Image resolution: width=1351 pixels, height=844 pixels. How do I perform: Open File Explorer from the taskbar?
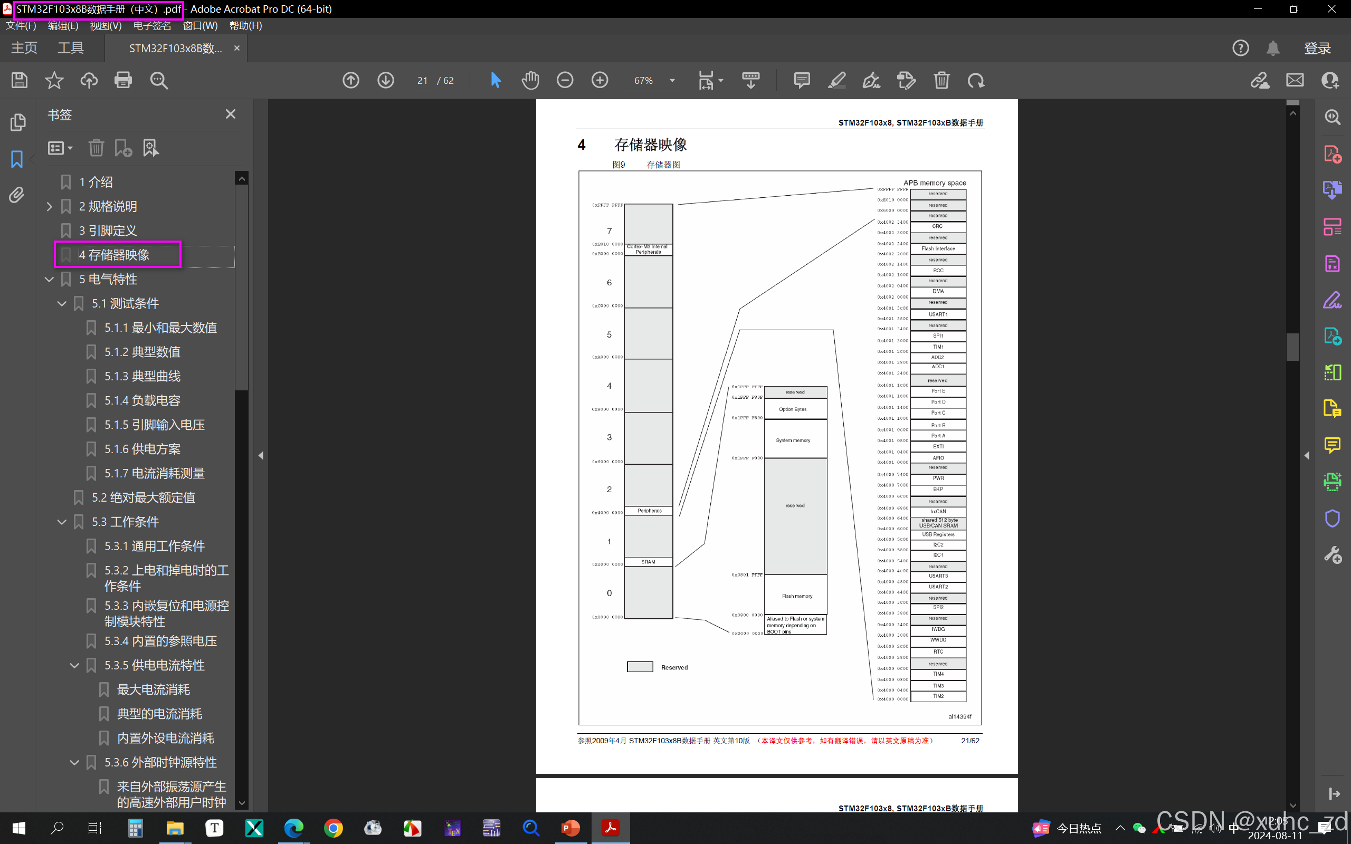click(x=175, y=828)
